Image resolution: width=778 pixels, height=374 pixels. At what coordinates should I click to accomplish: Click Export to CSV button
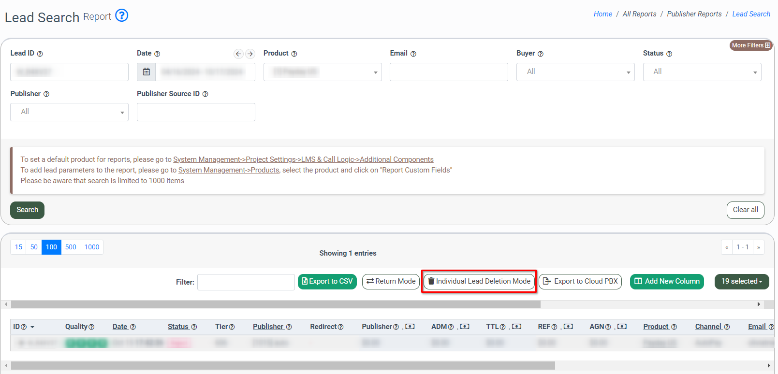327,281
